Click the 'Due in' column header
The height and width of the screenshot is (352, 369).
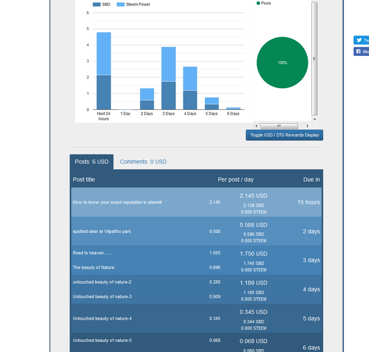tap(311, 180)
